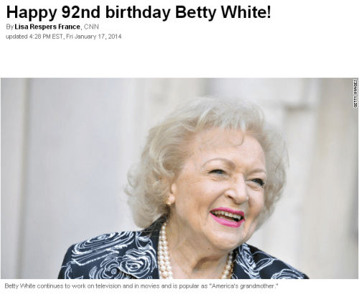Open the main Betty White photo

click(x=179, y=178)
